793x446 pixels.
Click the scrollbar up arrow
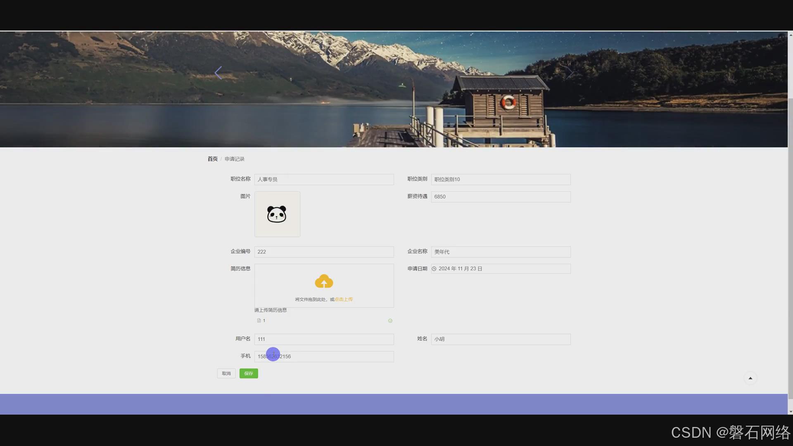[791, 35]
